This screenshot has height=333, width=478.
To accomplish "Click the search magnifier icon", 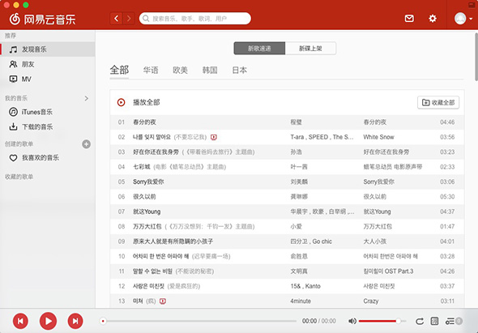I will 146,19.
